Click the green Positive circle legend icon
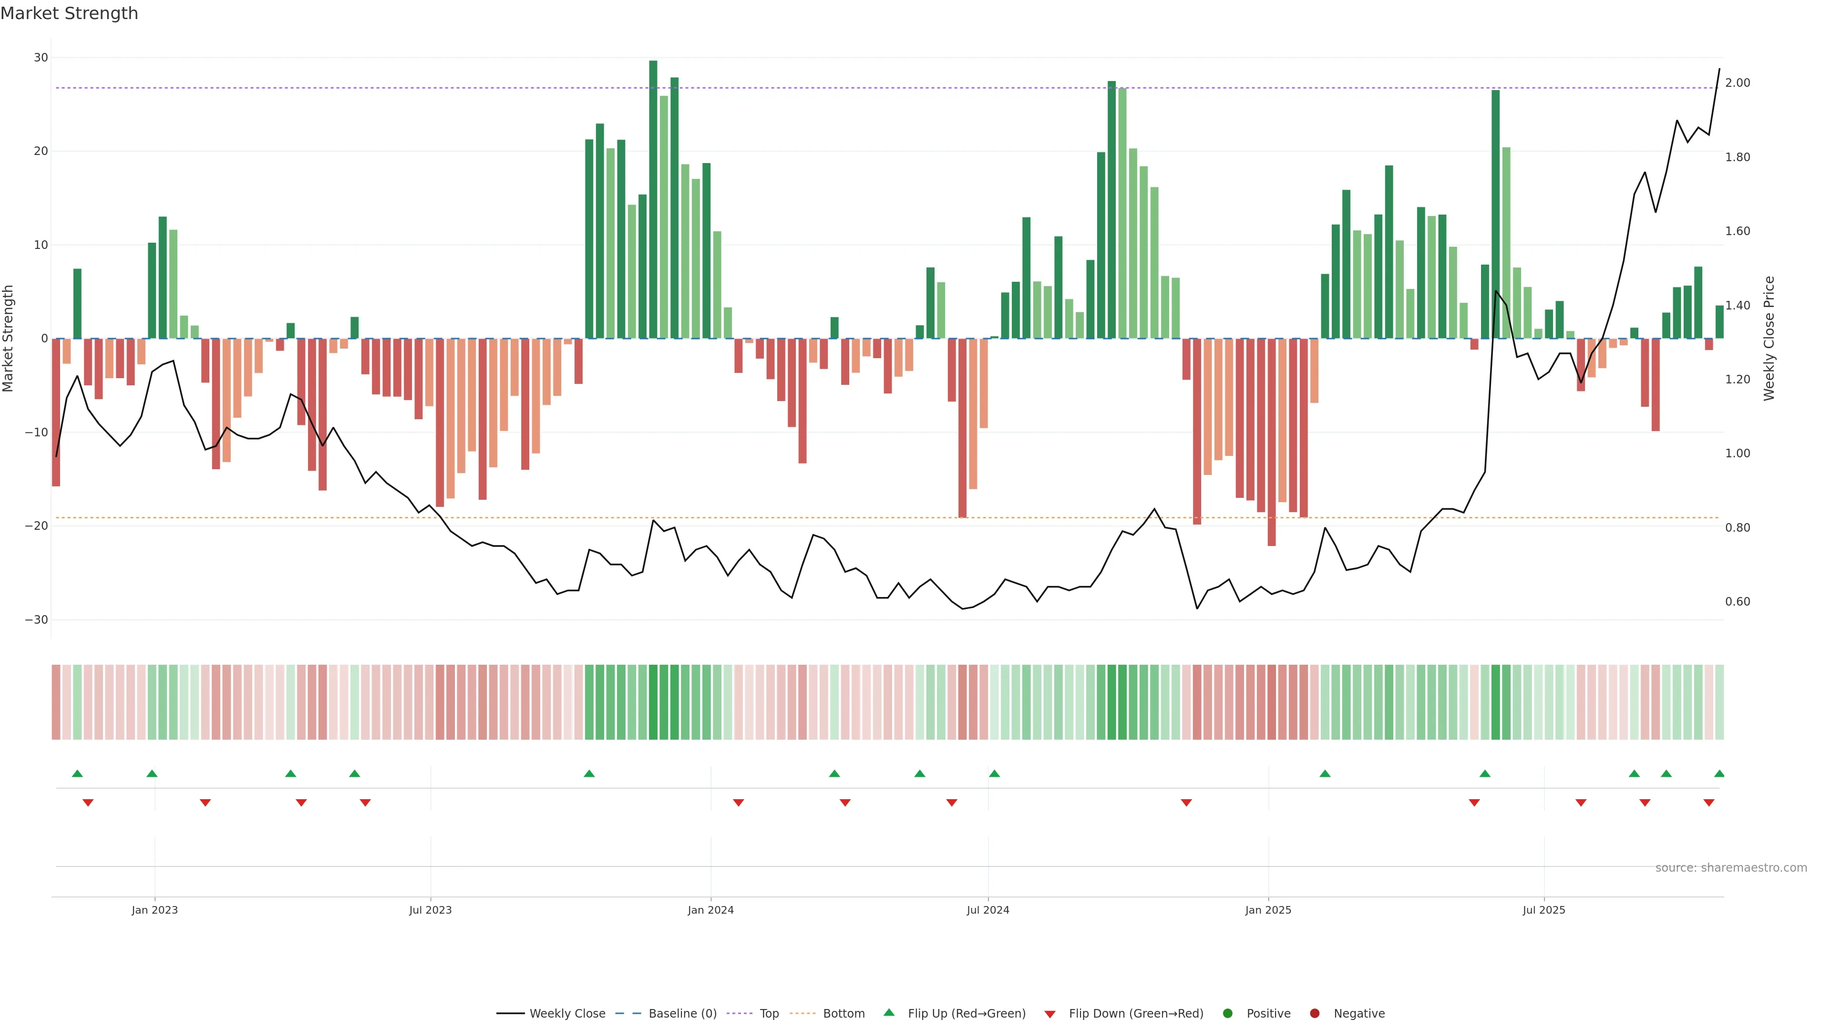Screen dimensions: 1831x1030 pyautogui.click(x=1227, y=1014)
